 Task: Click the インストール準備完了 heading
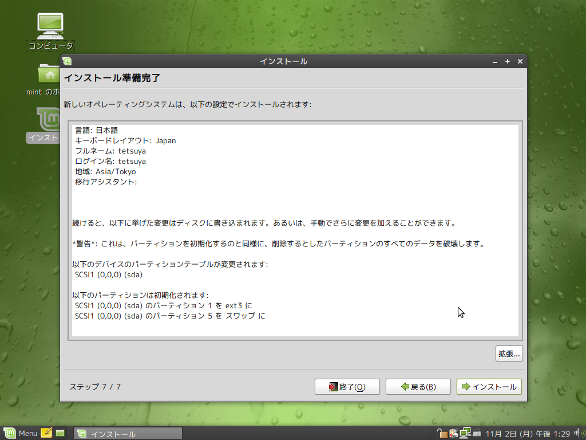pyautogui.click(x=112, y=78)
